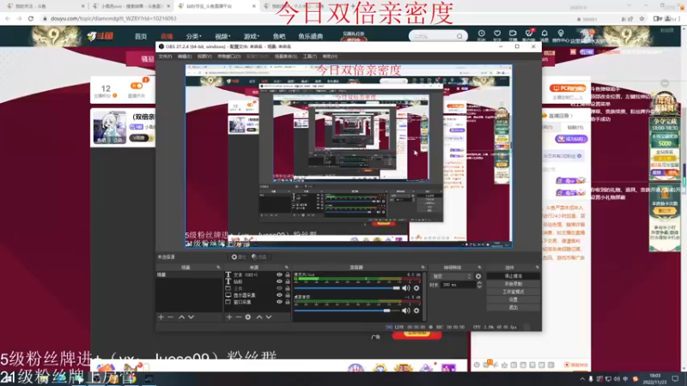Screen dimensions: 687x386
Task: Open the 麦克风/Aux audio settings gear
Action: point(416,288)
